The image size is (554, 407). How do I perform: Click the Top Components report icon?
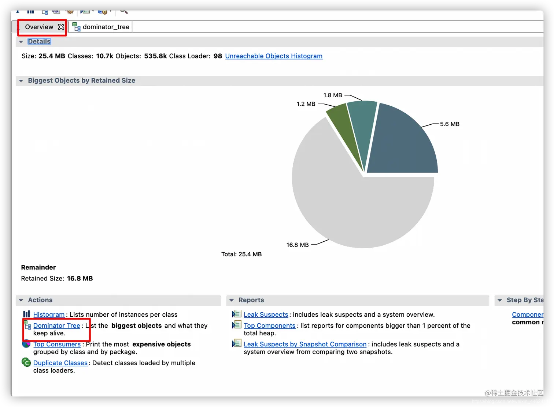point(237,325)
